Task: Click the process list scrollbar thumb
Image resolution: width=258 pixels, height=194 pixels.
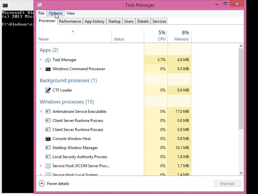Action: (241, 89)
